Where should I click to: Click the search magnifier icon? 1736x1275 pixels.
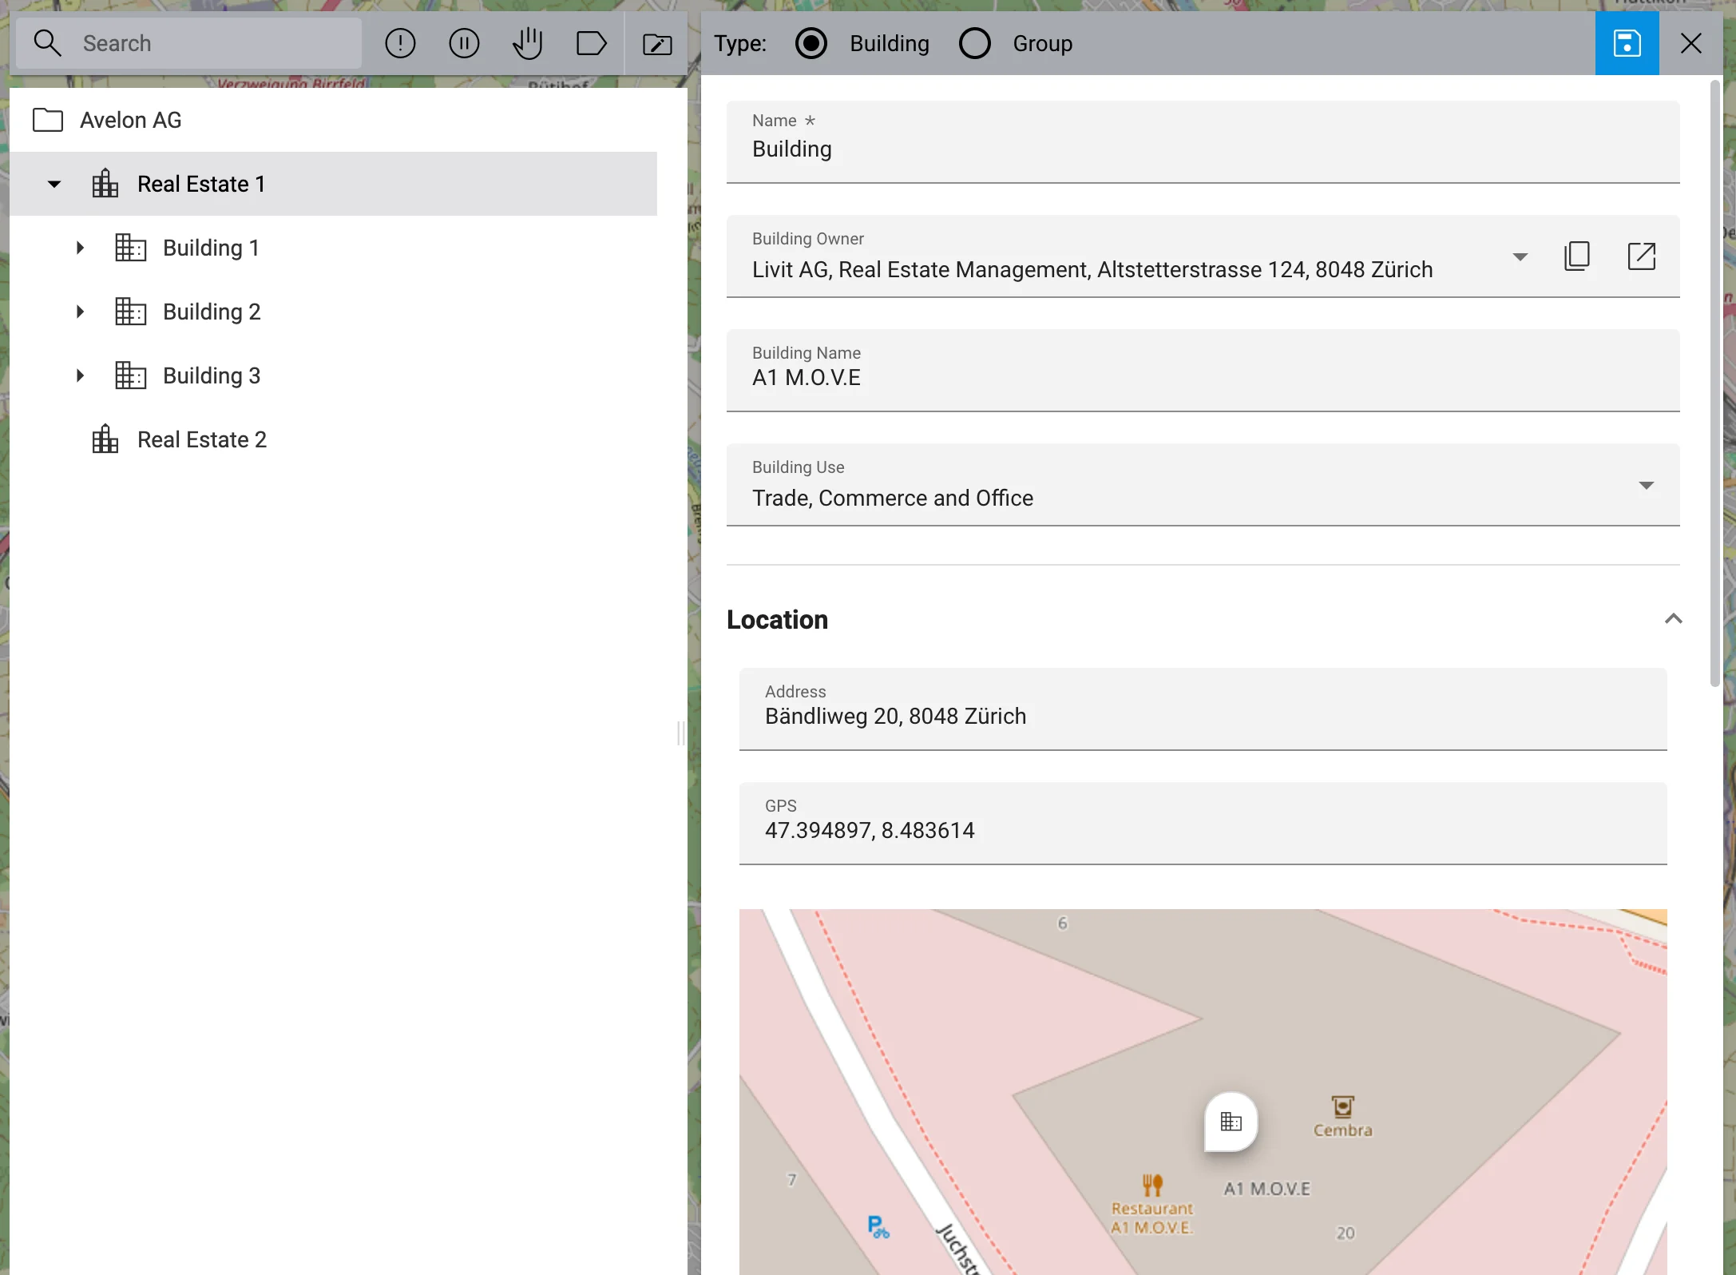[x=48, y=43]
